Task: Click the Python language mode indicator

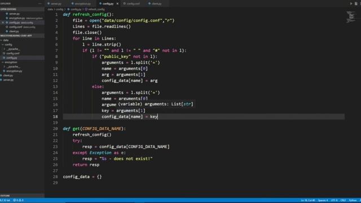Action: pos(353,201)
